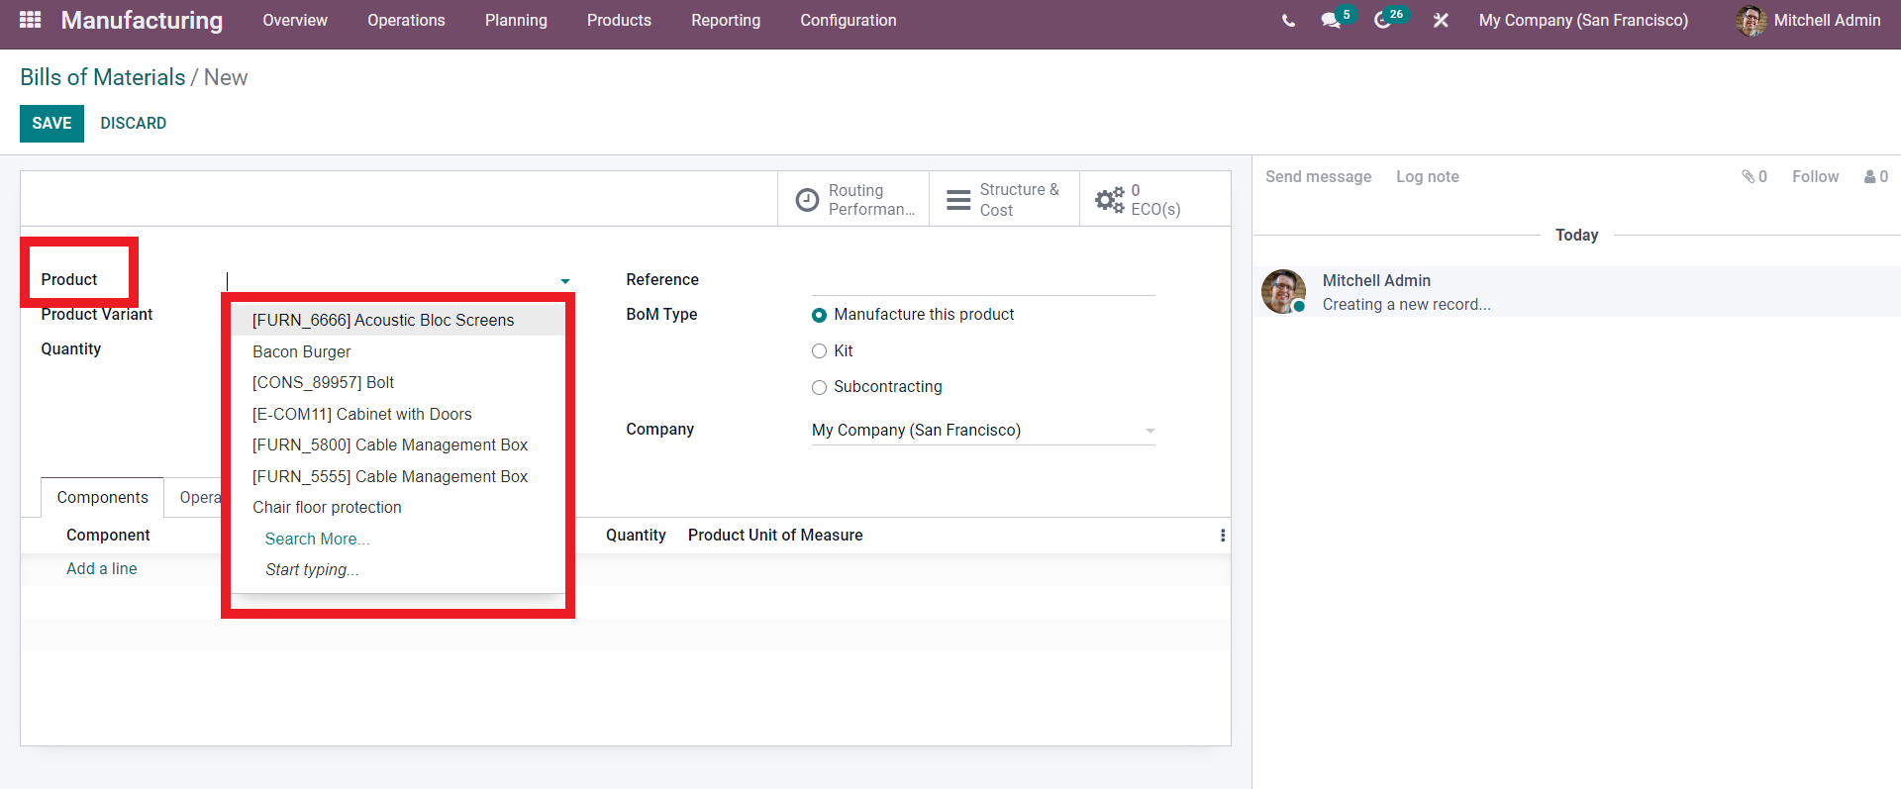Open the Overview menu
This screenshot has height=789, width=1901.
295,20
